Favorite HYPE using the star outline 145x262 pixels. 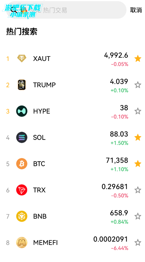click(x=138, y=111)
